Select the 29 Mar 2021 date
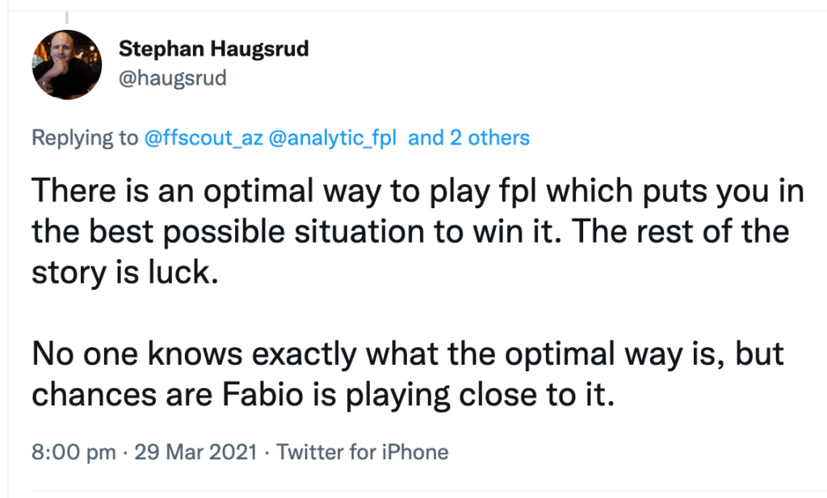827x498 pixels. coord(195,452)
